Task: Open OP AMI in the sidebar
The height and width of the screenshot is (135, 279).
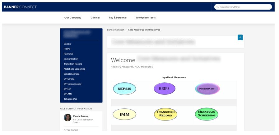Action: [x=67, y=94]
